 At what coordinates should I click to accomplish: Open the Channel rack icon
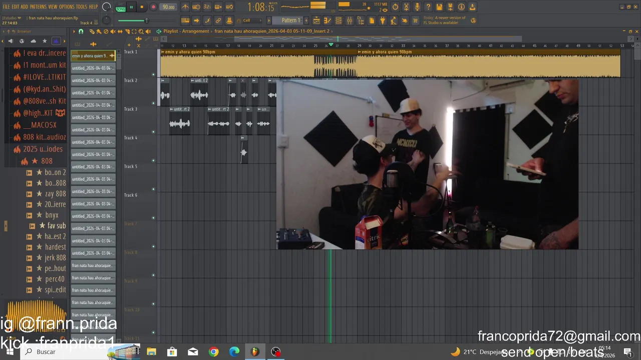(x=339, y=20)
